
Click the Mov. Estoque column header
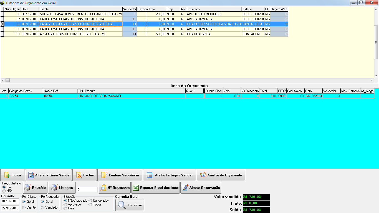point(350,91)
